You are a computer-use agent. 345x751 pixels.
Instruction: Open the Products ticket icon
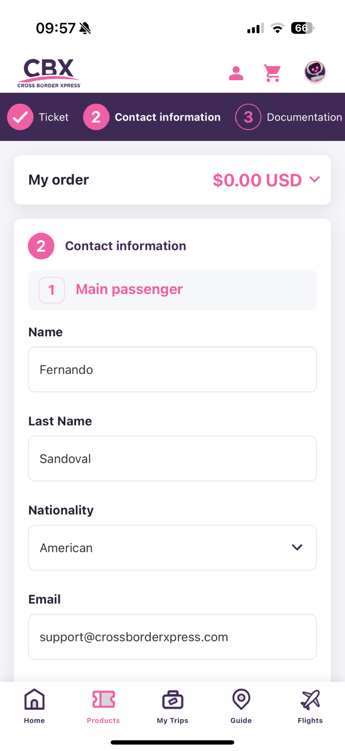103,700
